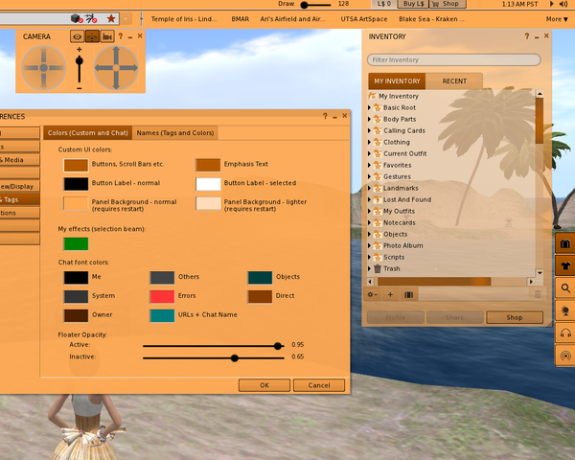575x460 pixels.
Task: Switch to the Recent inventory tab
Action: click(x=454, y=81)
